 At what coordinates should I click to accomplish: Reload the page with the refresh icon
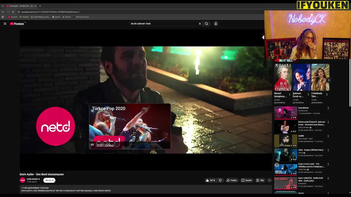tap(13, 12)
